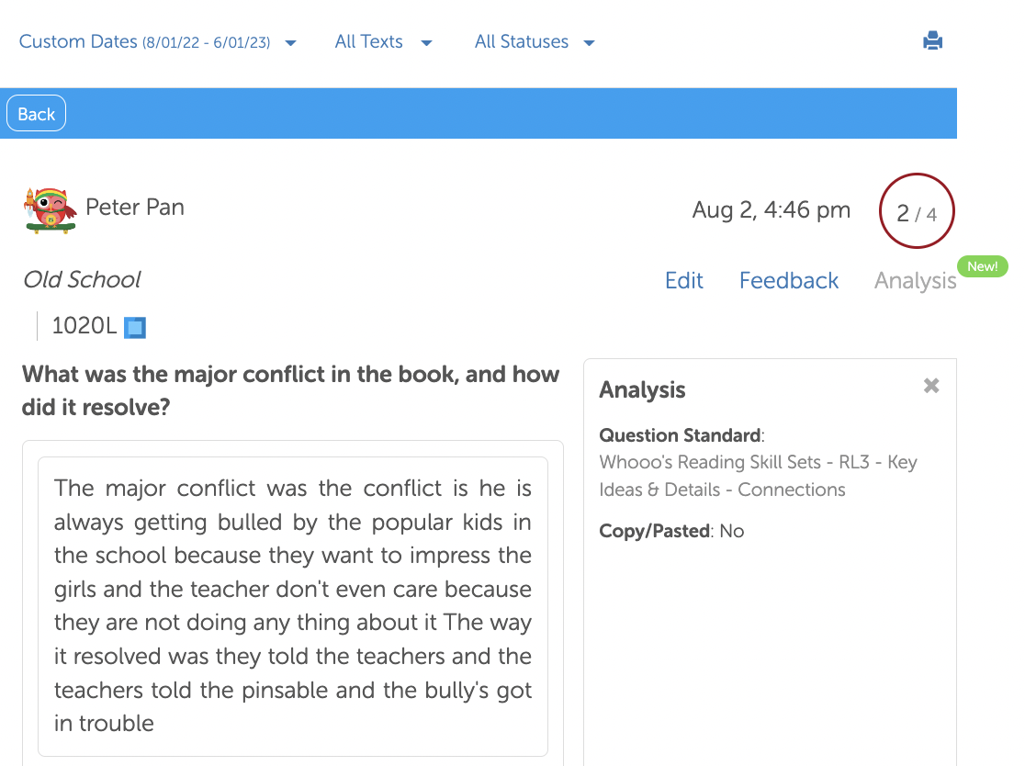Switch to the Analysis tab
Image resolution: width=1025 pixels, height=766 pixels.
pyautogui.click(x=915, y=281)
